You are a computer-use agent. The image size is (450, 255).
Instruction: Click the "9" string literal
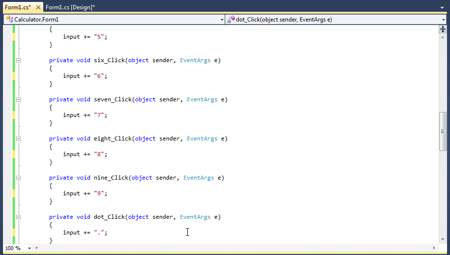pyautogui.click(x=99, y=193)
